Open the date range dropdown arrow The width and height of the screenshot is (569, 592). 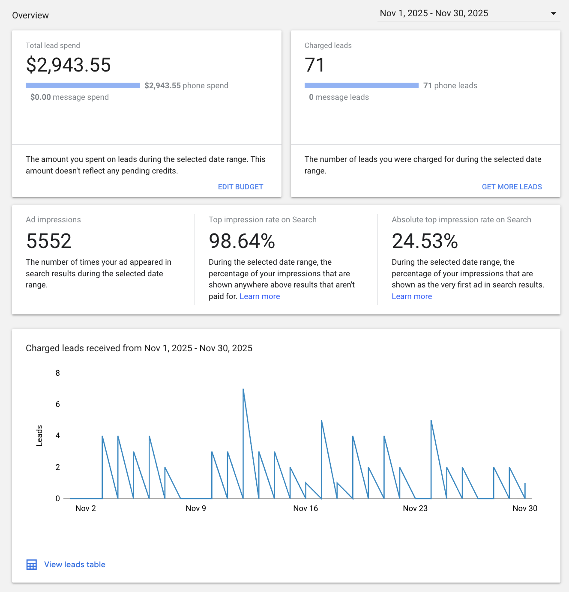coord(553,14)
